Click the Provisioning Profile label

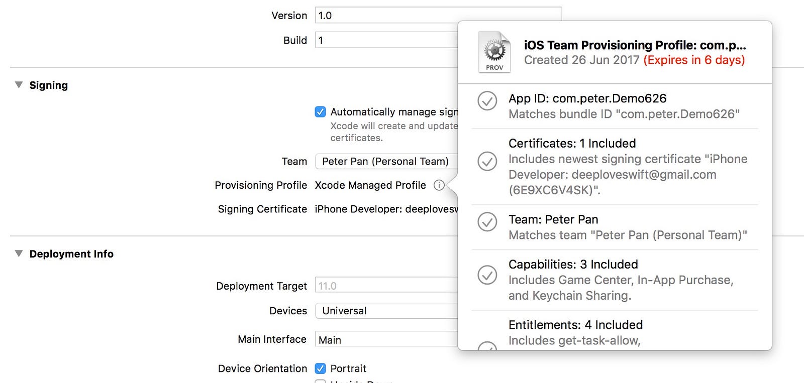[x=261, y=185]
